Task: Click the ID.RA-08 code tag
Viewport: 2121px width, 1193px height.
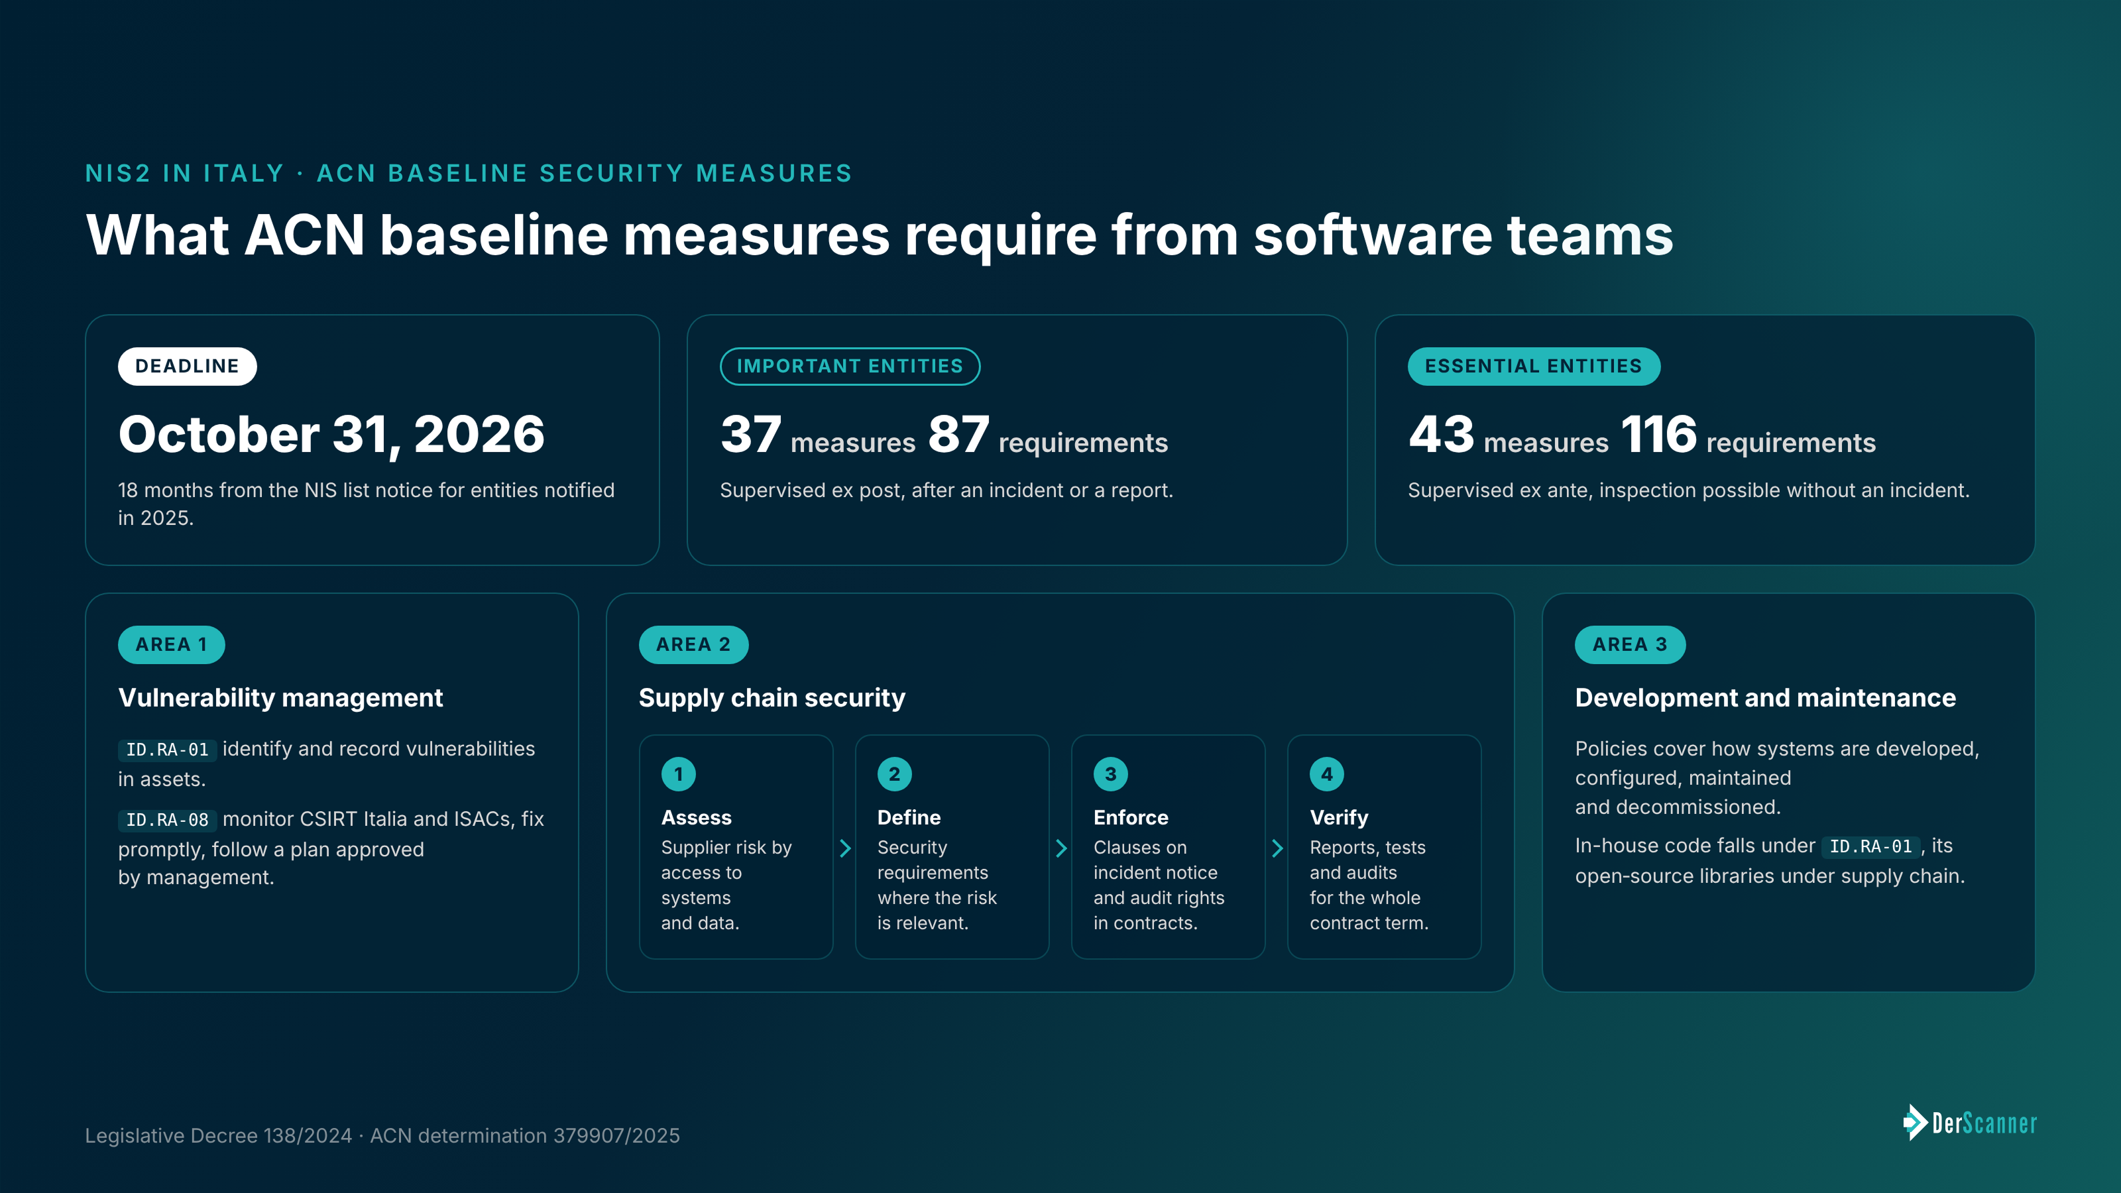Action: (x=167, y=820)
